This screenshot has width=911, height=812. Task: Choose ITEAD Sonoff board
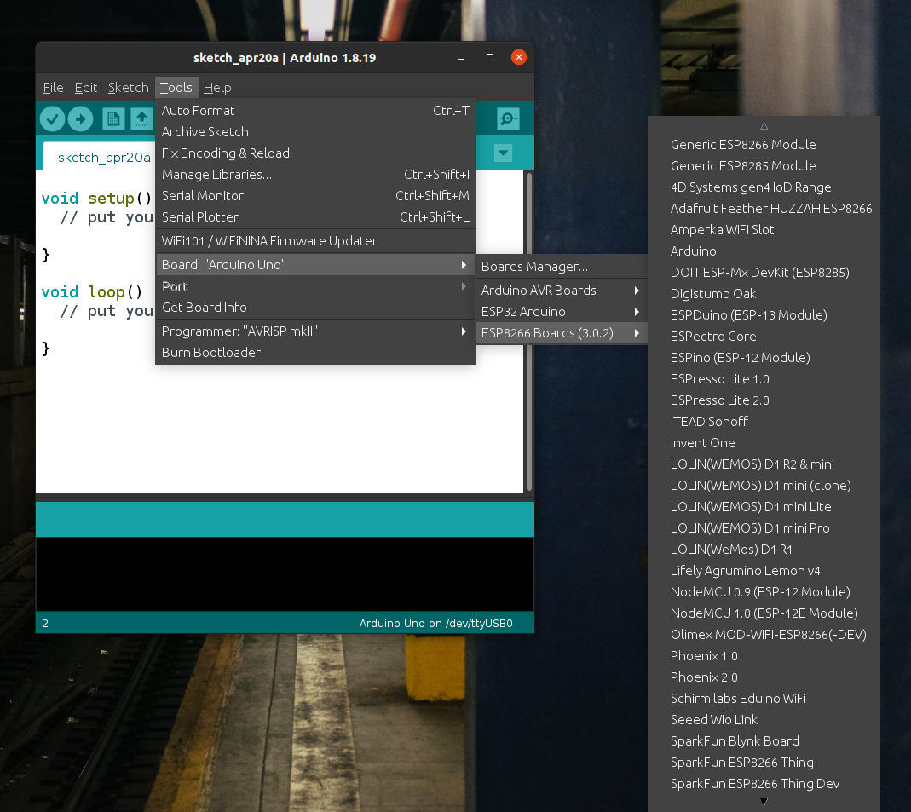[764, 422]
